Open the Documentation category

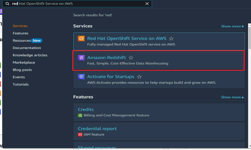point(27,48)
